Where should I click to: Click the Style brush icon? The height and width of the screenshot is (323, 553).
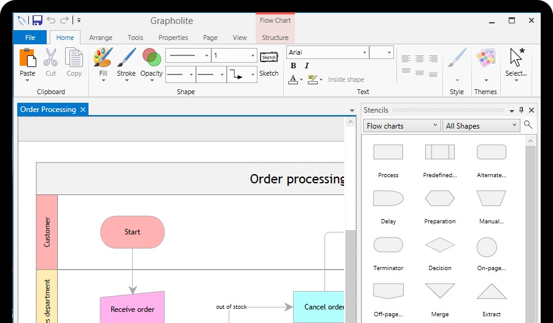pos(457,58)
